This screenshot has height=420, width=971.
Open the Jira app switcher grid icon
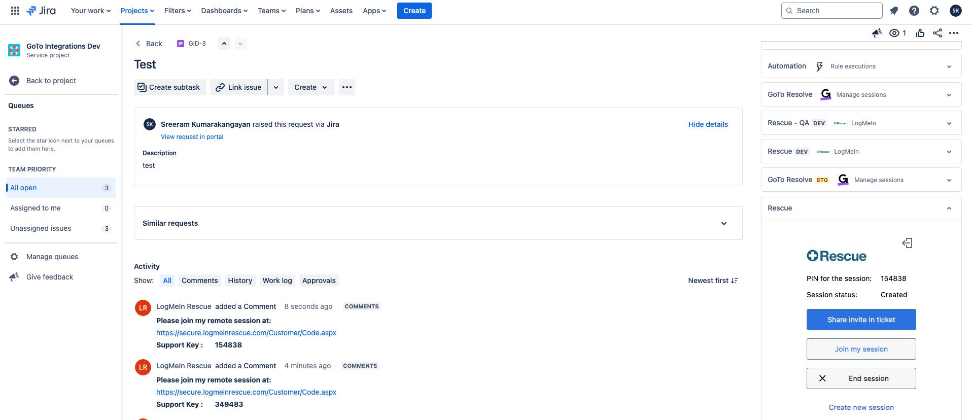tap(15, 11)
